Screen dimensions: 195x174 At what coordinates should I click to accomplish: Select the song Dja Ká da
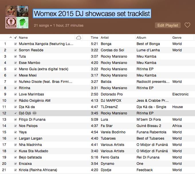[x=27, y=107]
